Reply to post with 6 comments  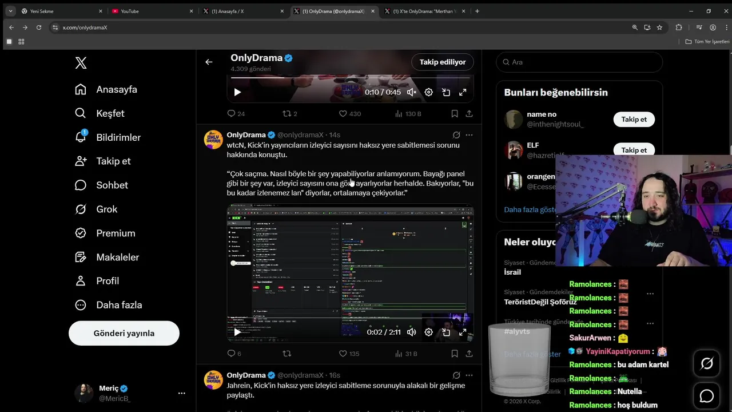(234, 354)
